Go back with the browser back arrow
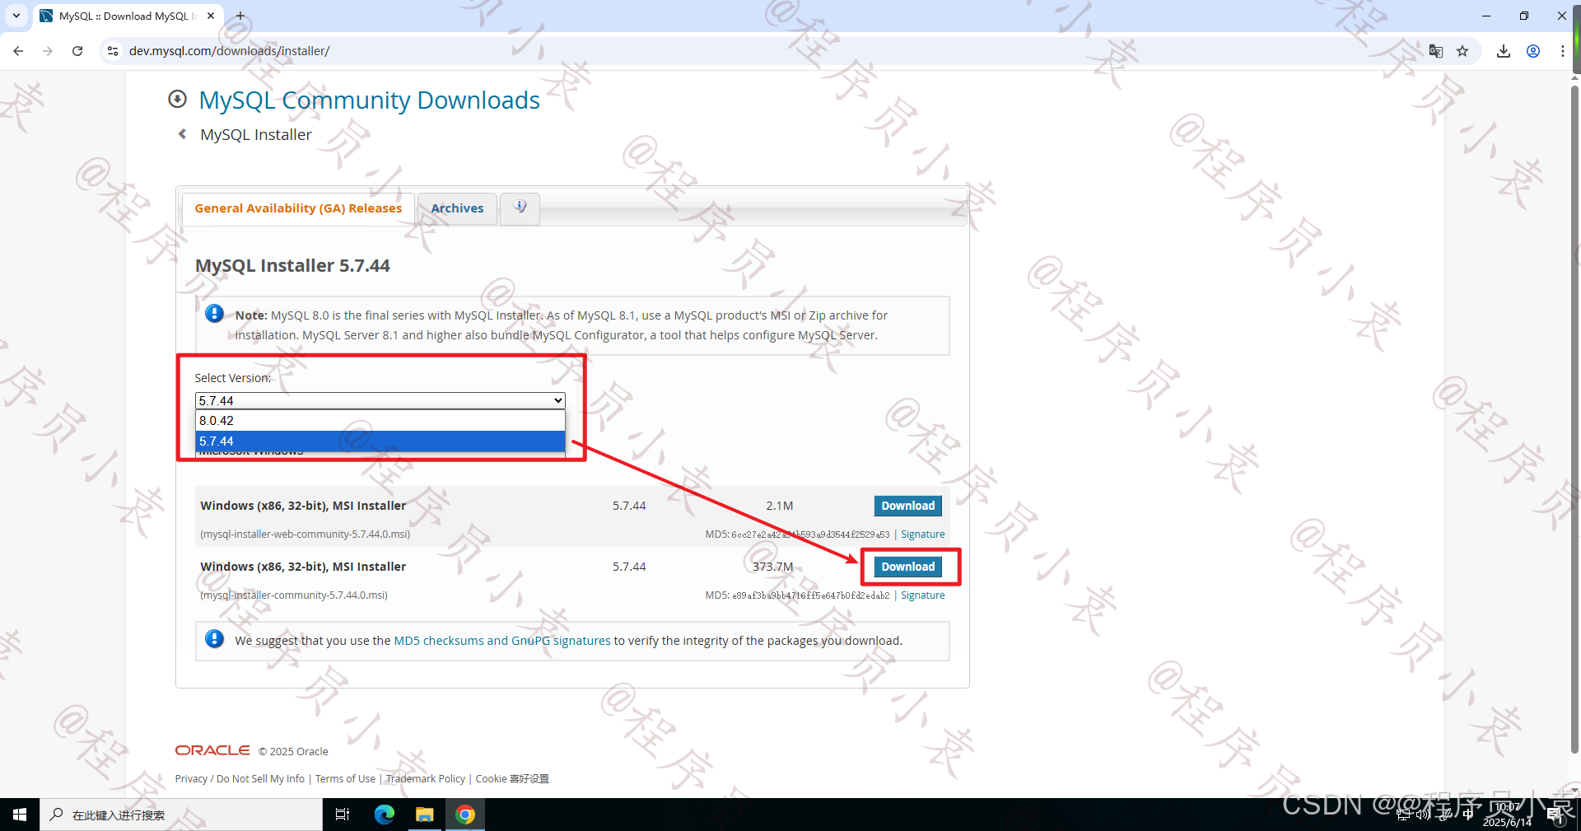The height and width of the screenshot is (831, 1581). coord(18,51)
